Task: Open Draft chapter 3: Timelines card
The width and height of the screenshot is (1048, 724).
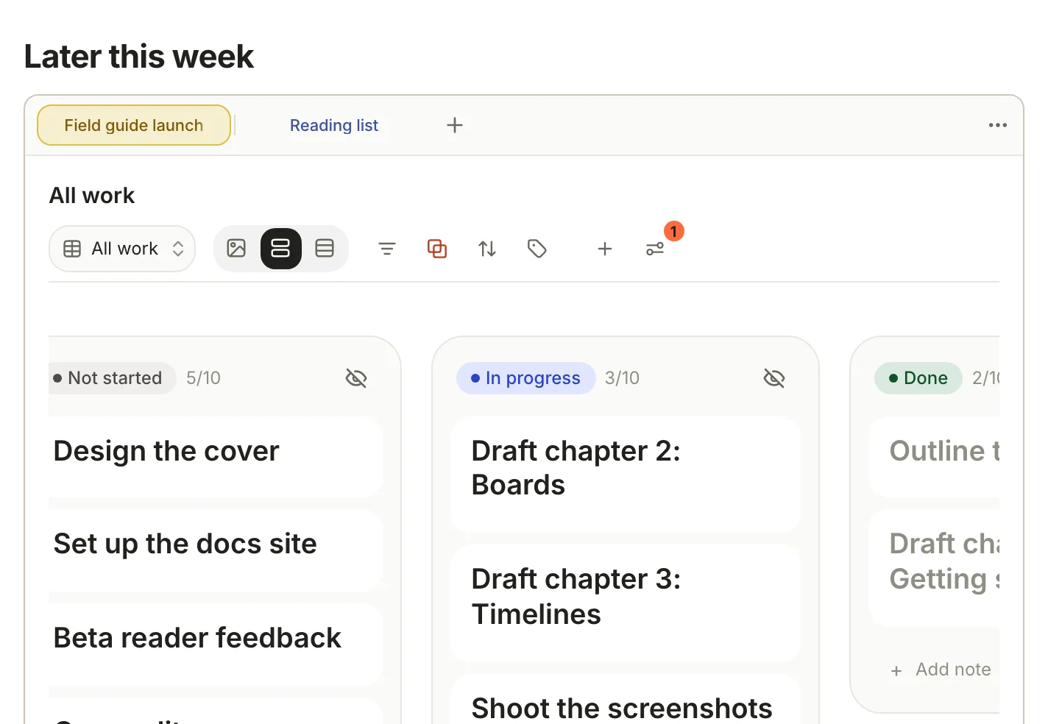Action: (626, 603)
